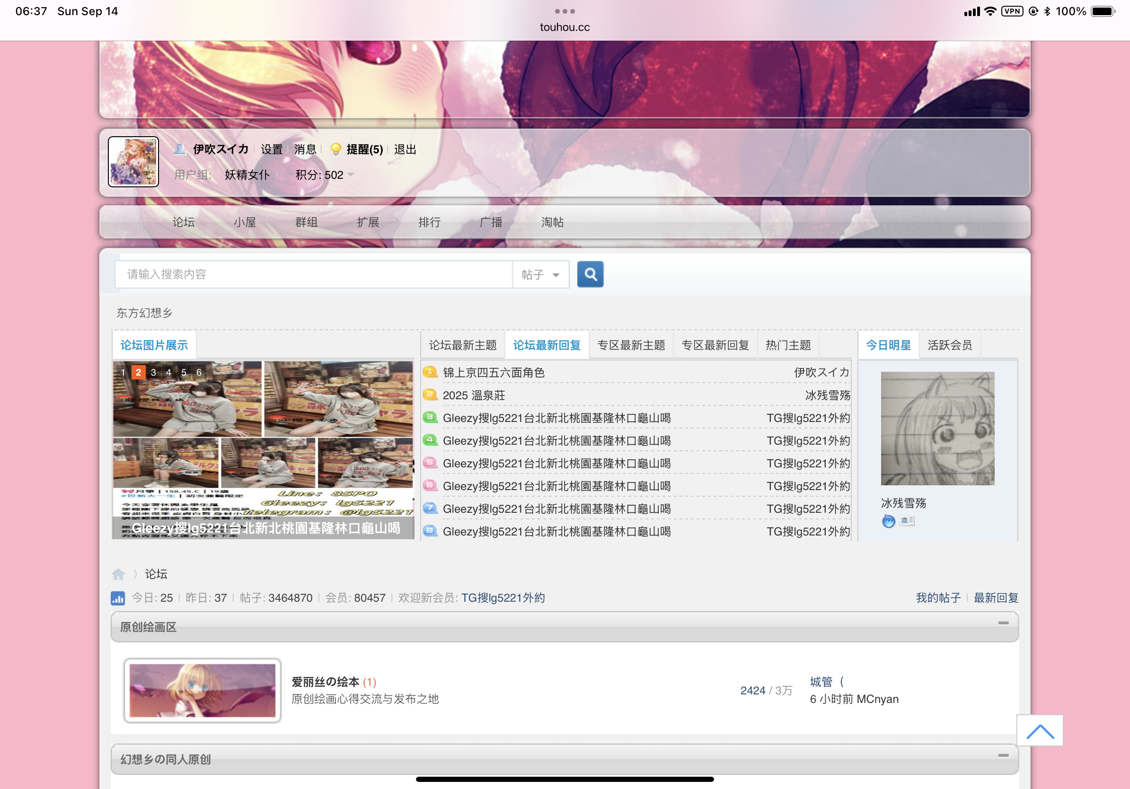Viewport: 1130px width, 789px height.
Task: Collapse the 原创绘画区 section
Action: pos(1004,623)
